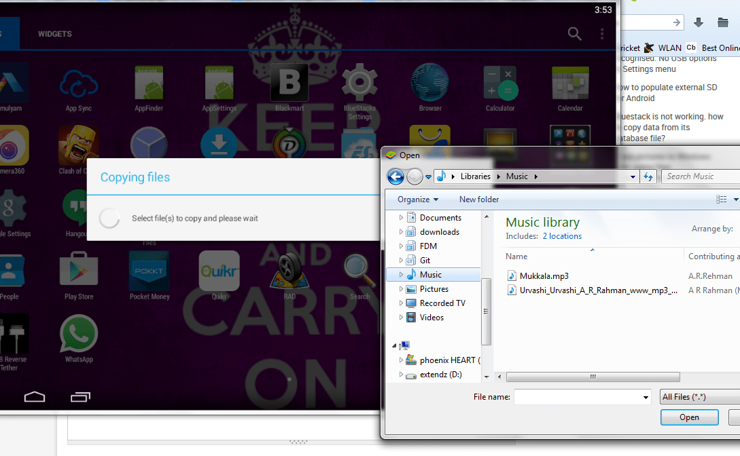
Task: Click the horizontal scrollbar in file list
Action: point(593,377)
